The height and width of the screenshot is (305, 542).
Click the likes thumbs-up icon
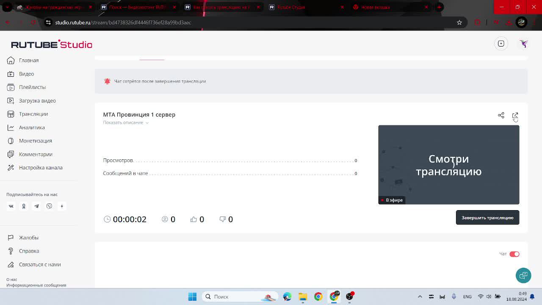pos(194,219)
